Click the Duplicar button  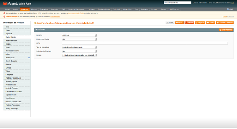(x=200, y=23)
